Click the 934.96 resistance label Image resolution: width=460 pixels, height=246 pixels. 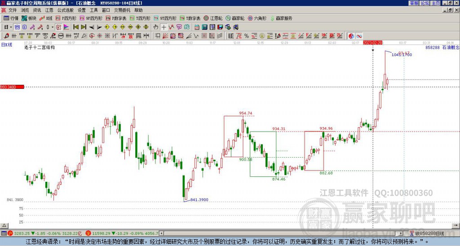click(326, 128)
